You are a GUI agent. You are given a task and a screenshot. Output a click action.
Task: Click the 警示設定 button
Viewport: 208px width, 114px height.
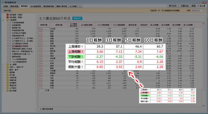173,6
